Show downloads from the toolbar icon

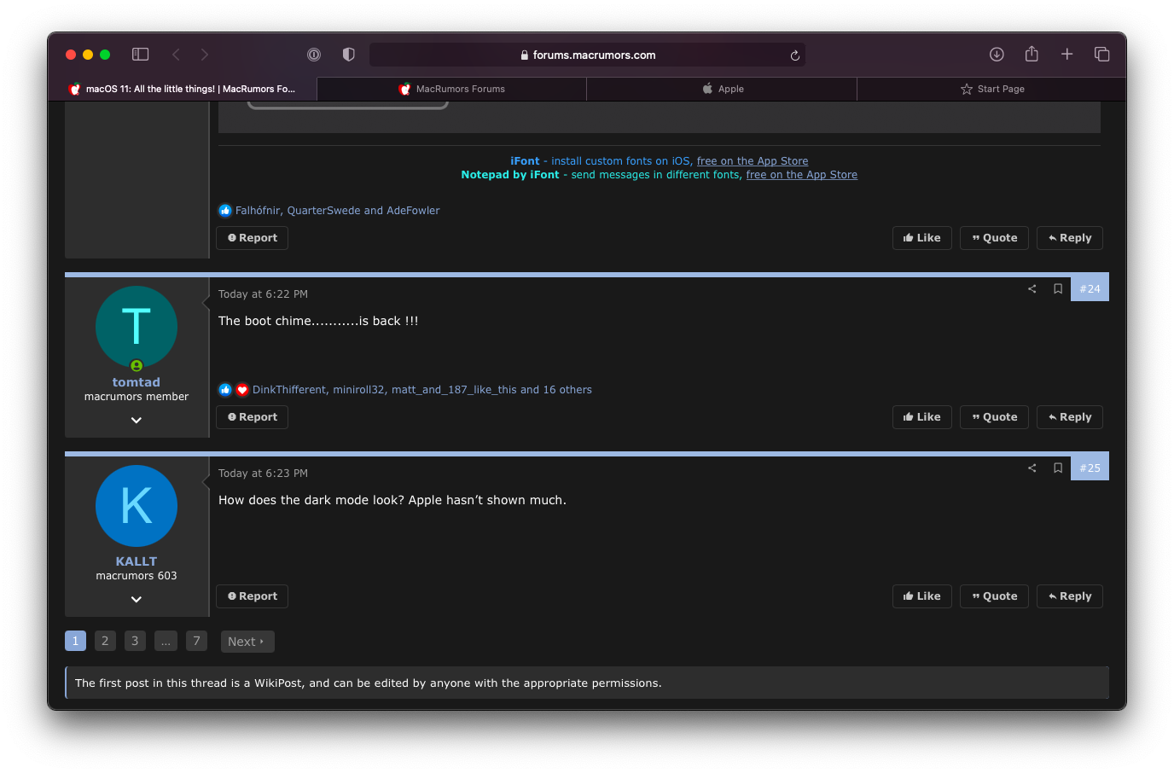coord(997,55)
